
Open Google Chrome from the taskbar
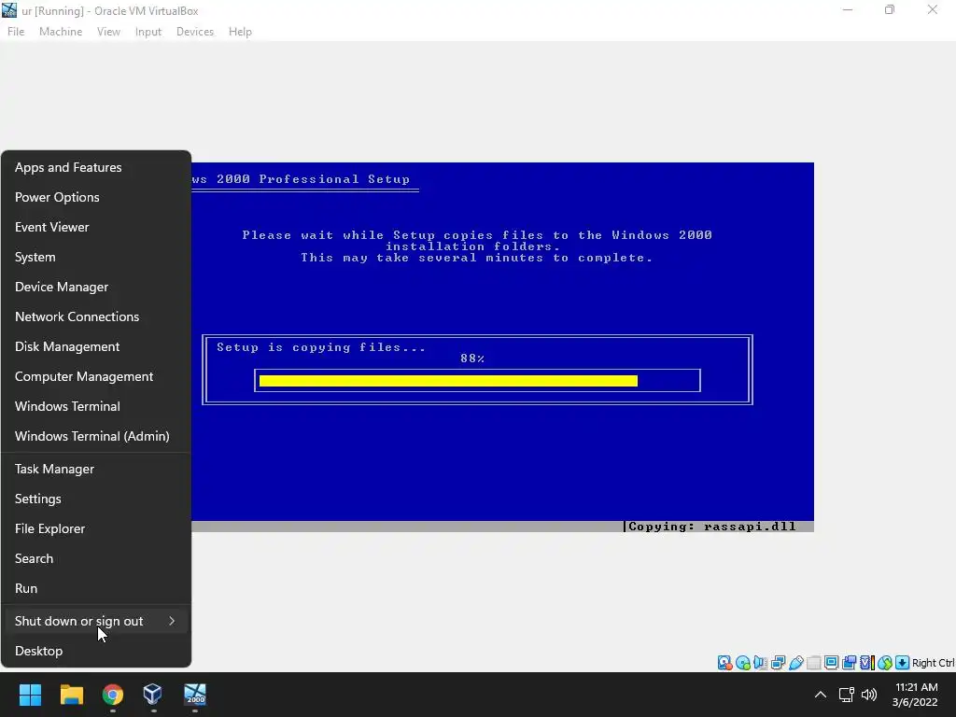112,695
